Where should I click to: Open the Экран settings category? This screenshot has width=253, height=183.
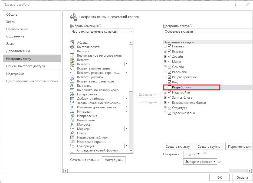[x=32, y=22]
